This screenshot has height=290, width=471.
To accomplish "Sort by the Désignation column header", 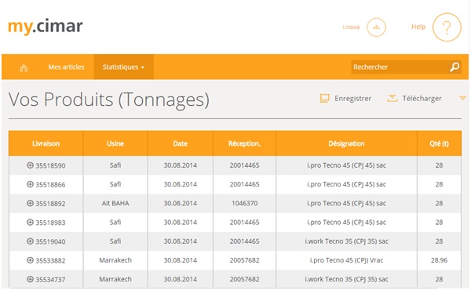I will point(346,143).
